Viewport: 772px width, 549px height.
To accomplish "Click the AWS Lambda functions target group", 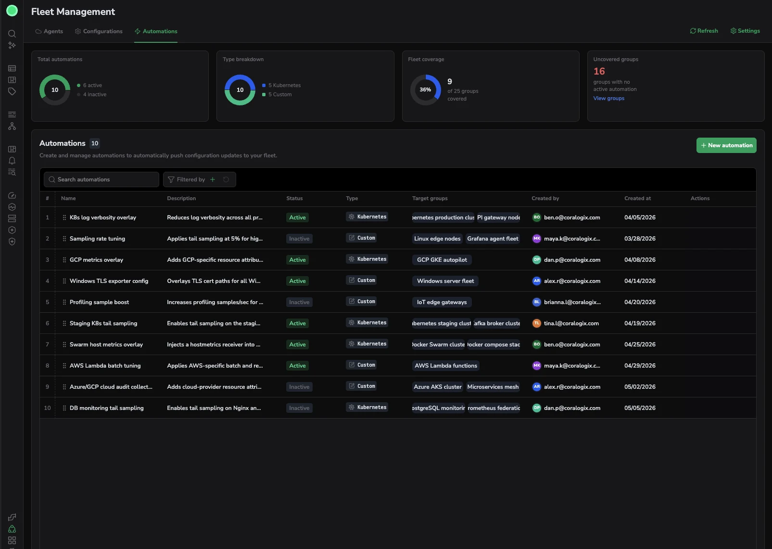I will click(x=446, y=366).
